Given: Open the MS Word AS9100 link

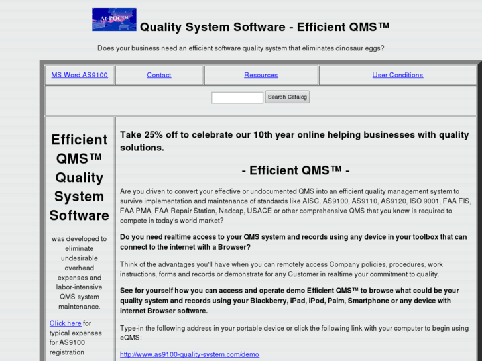Looking at the screenshot, I should (x=80, y=75).
